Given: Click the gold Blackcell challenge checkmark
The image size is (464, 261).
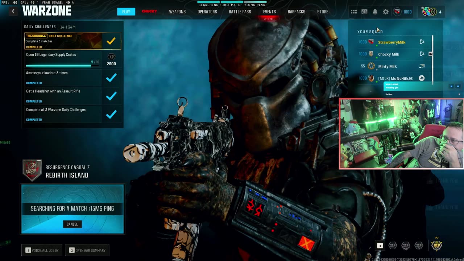Looking at the screenshot, I should tap(111, 41).
